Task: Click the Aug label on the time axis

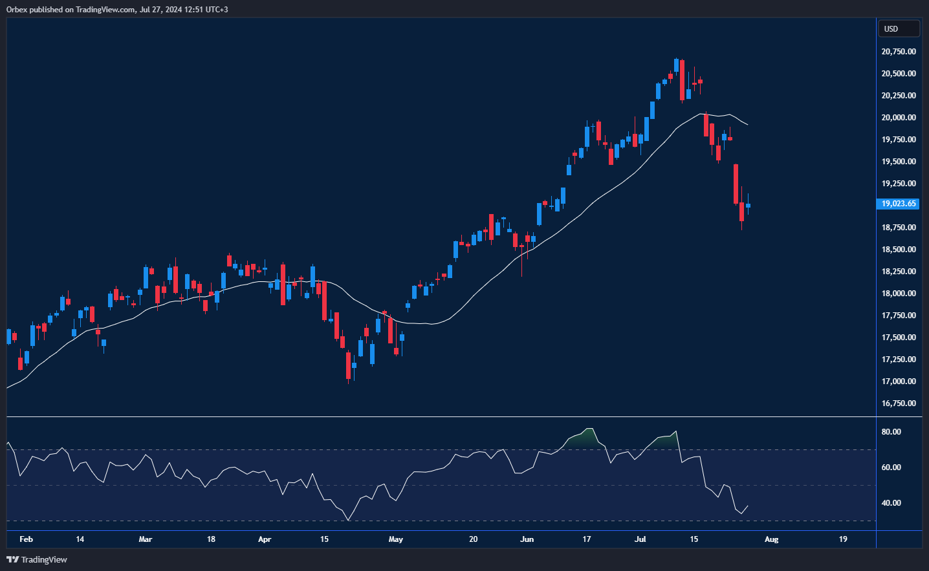Action: (x=771, y=539)
